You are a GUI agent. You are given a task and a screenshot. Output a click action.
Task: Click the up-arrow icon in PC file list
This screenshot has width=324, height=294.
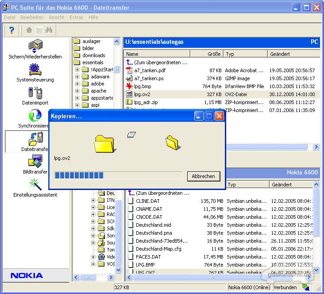coord(129,62)
